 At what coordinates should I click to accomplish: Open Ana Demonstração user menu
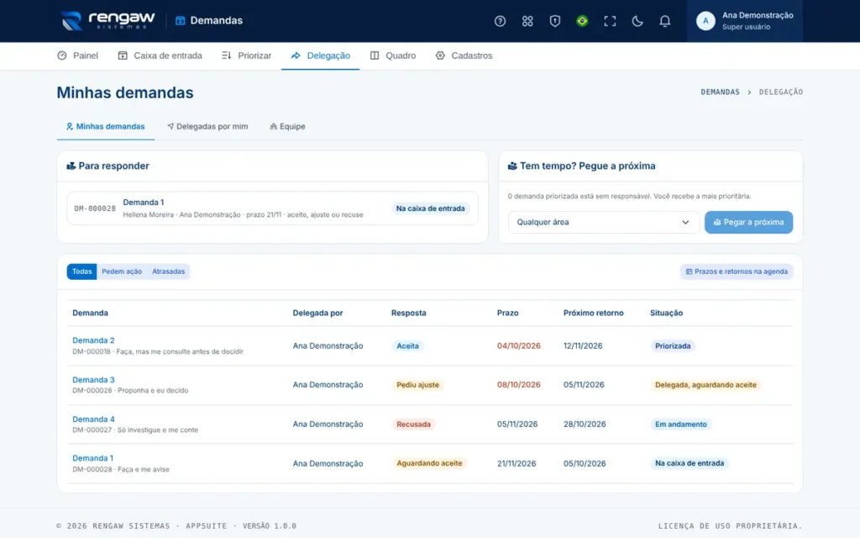coord(744,21)
